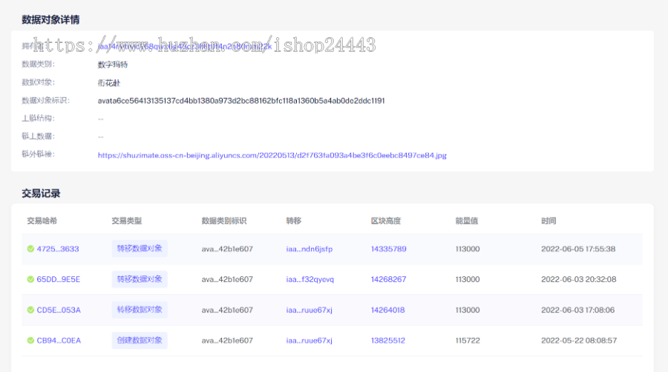This screenshot has height=372, width=668.
Task: Click ava...42b1e607 in CD5E...053A row
Action: click(x=227, y=310)
